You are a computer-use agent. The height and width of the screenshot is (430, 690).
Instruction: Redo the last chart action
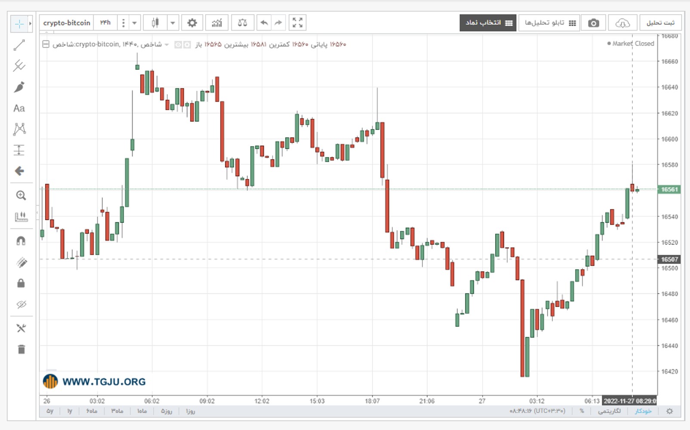(x=278, y=23)
